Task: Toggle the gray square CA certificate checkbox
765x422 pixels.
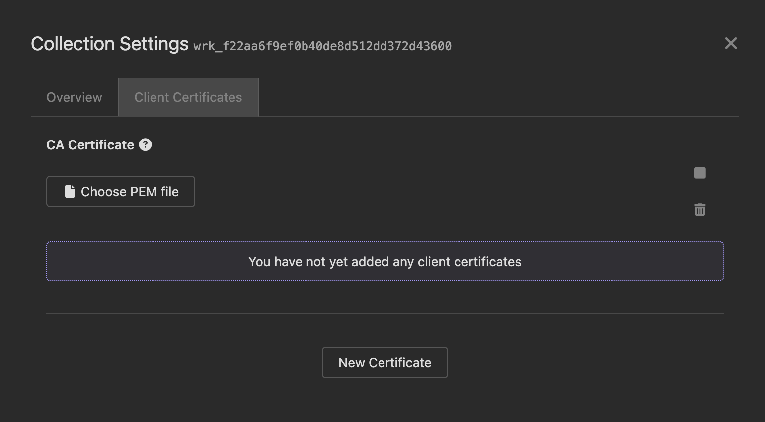Action: coord(700,173)
